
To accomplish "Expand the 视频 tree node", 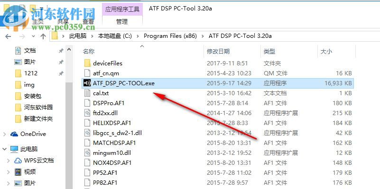I will pyautogui.click(x=9, y=172).
